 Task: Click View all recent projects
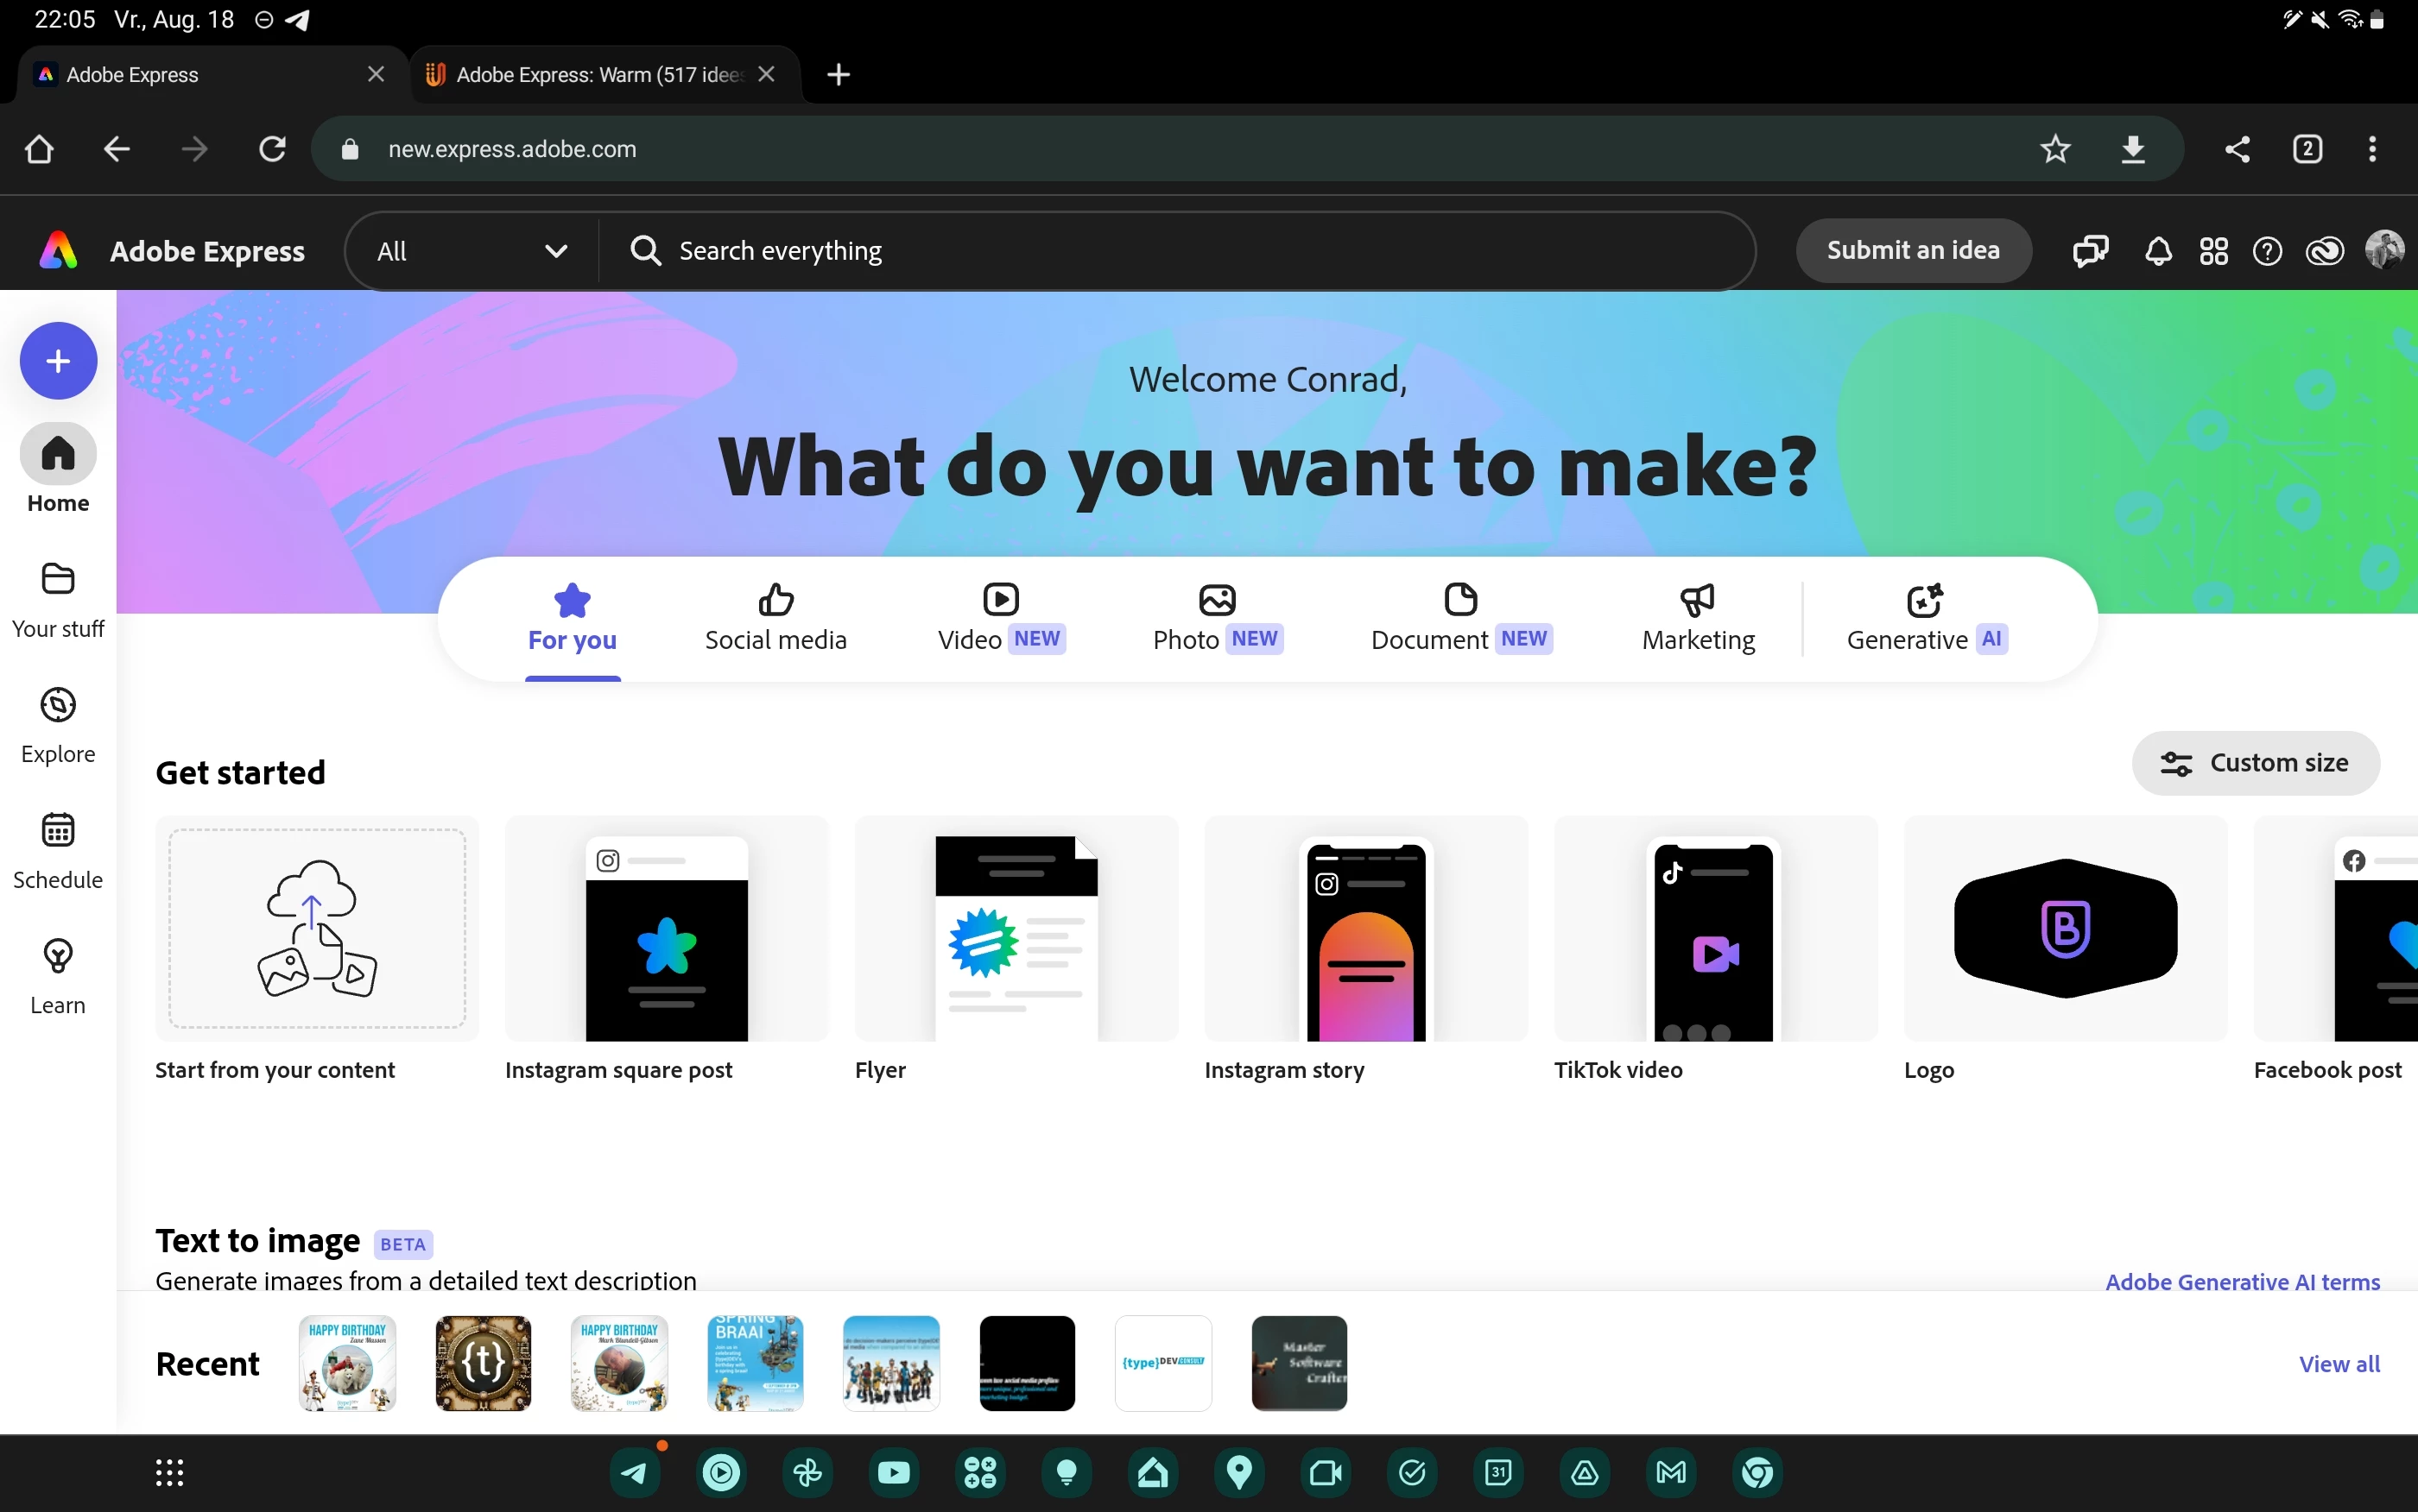(x=2339, y=1364)
